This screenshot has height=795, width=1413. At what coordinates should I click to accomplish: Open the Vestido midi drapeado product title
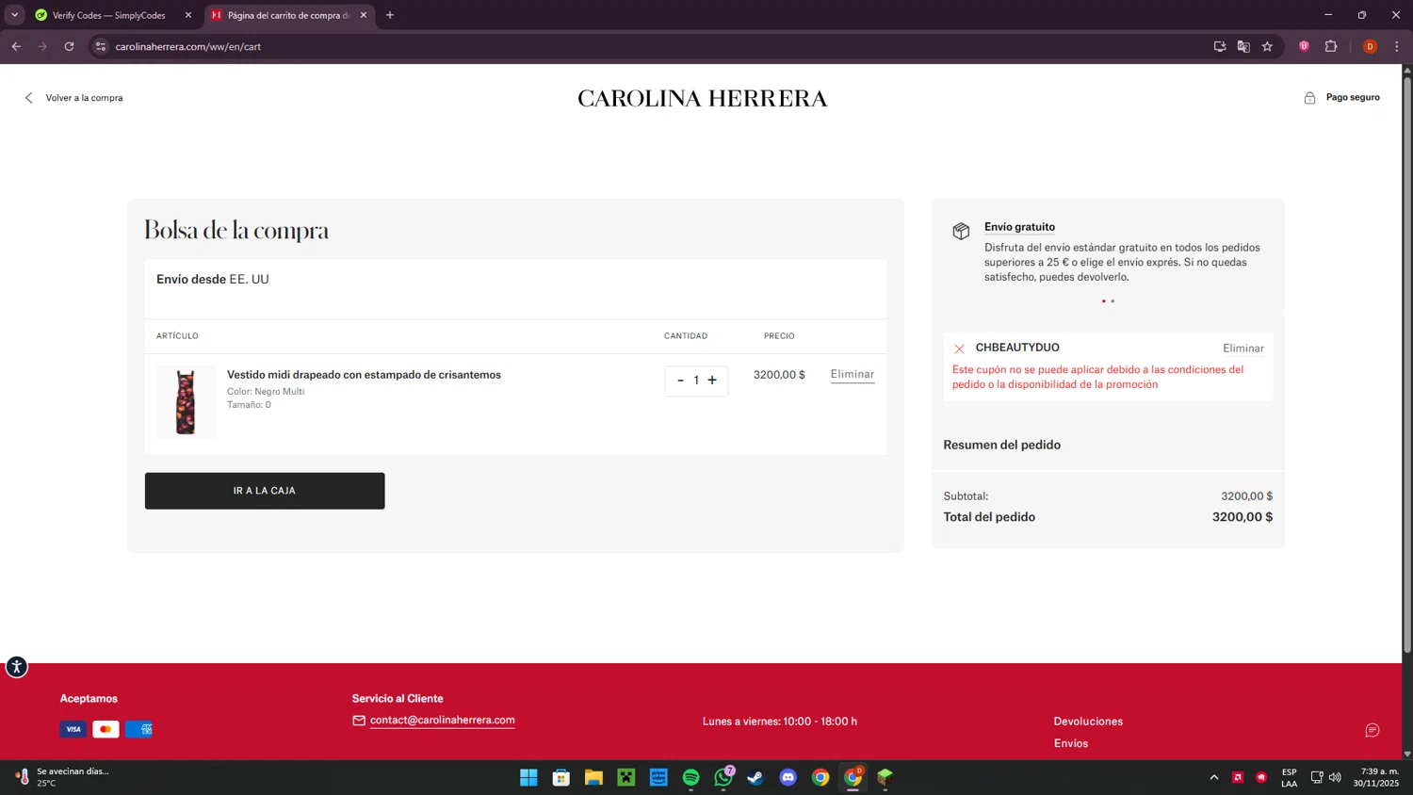(x=364, y=375)
